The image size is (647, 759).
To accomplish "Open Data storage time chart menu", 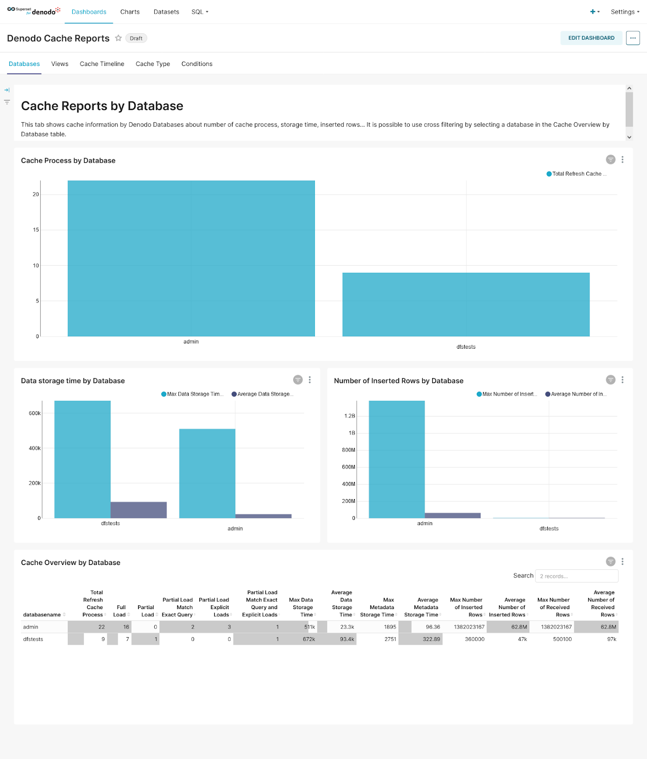I will pos(310,380).
